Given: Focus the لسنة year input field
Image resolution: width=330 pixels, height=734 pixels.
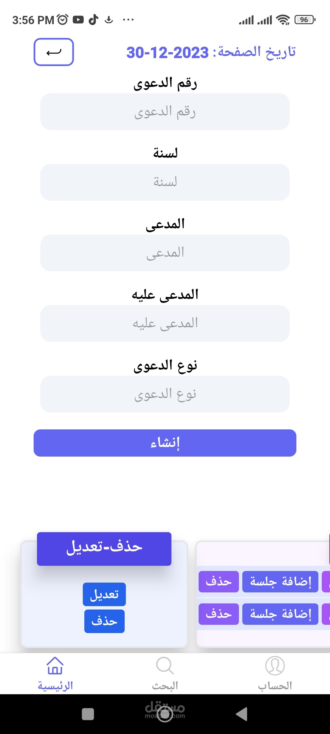Looking at the screenshot, I should pos(165,182).
